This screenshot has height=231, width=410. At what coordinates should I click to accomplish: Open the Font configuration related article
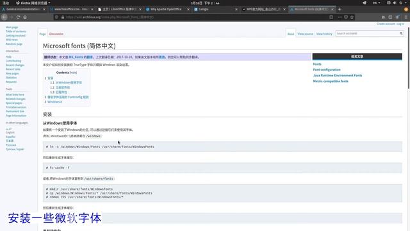tap(327, 70)
